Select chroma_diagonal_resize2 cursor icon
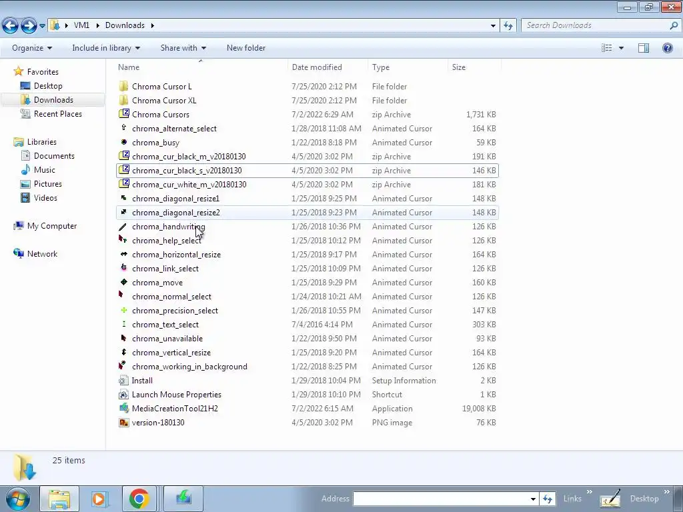This screenshot has width=683, height=512. point(123,212)
